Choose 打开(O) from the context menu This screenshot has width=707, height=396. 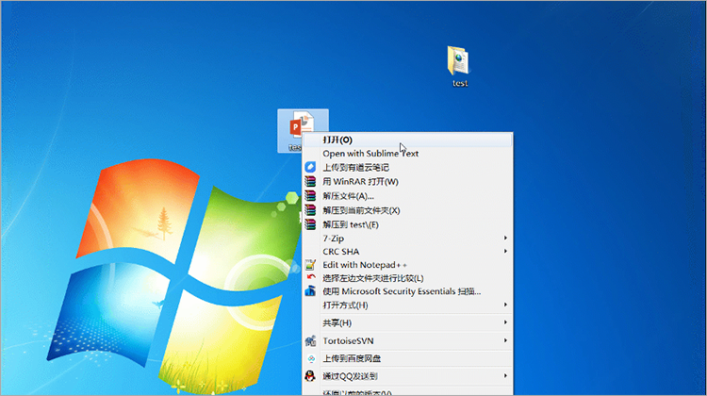(407, 140)
